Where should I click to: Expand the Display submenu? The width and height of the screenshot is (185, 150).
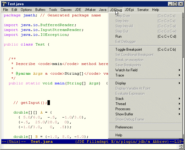120,83
